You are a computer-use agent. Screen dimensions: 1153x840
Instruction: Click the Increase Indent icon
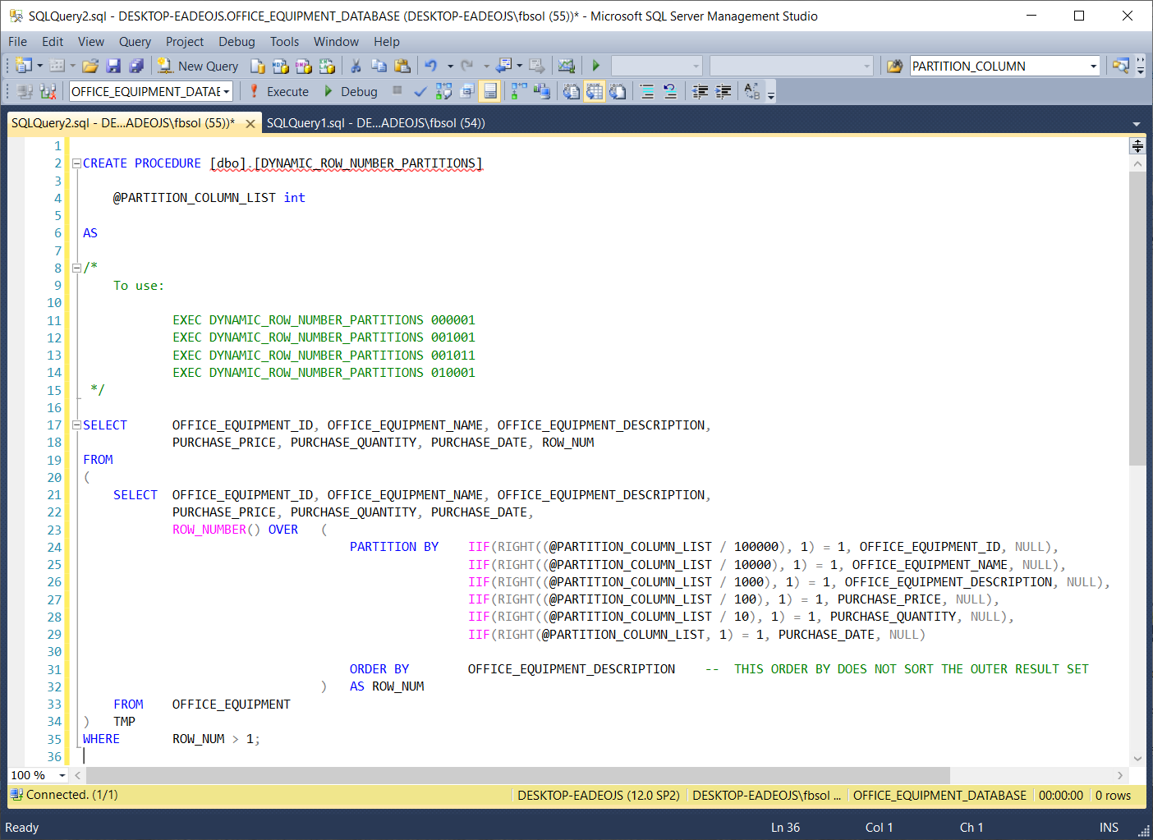coord(723,92)
